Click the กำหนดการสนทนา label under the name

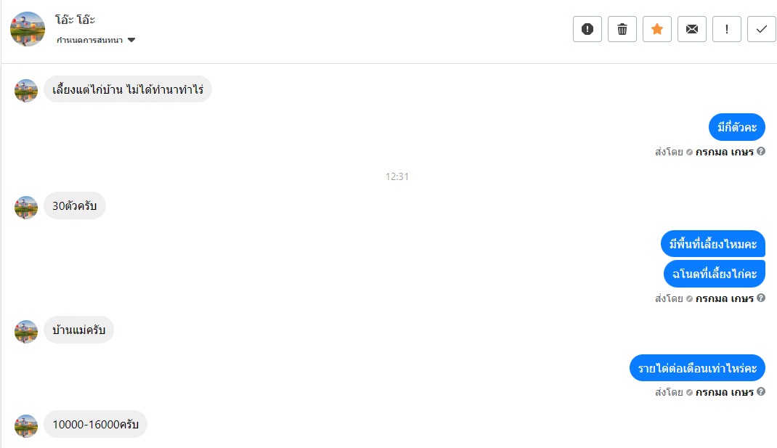click(x=89, y=40)
